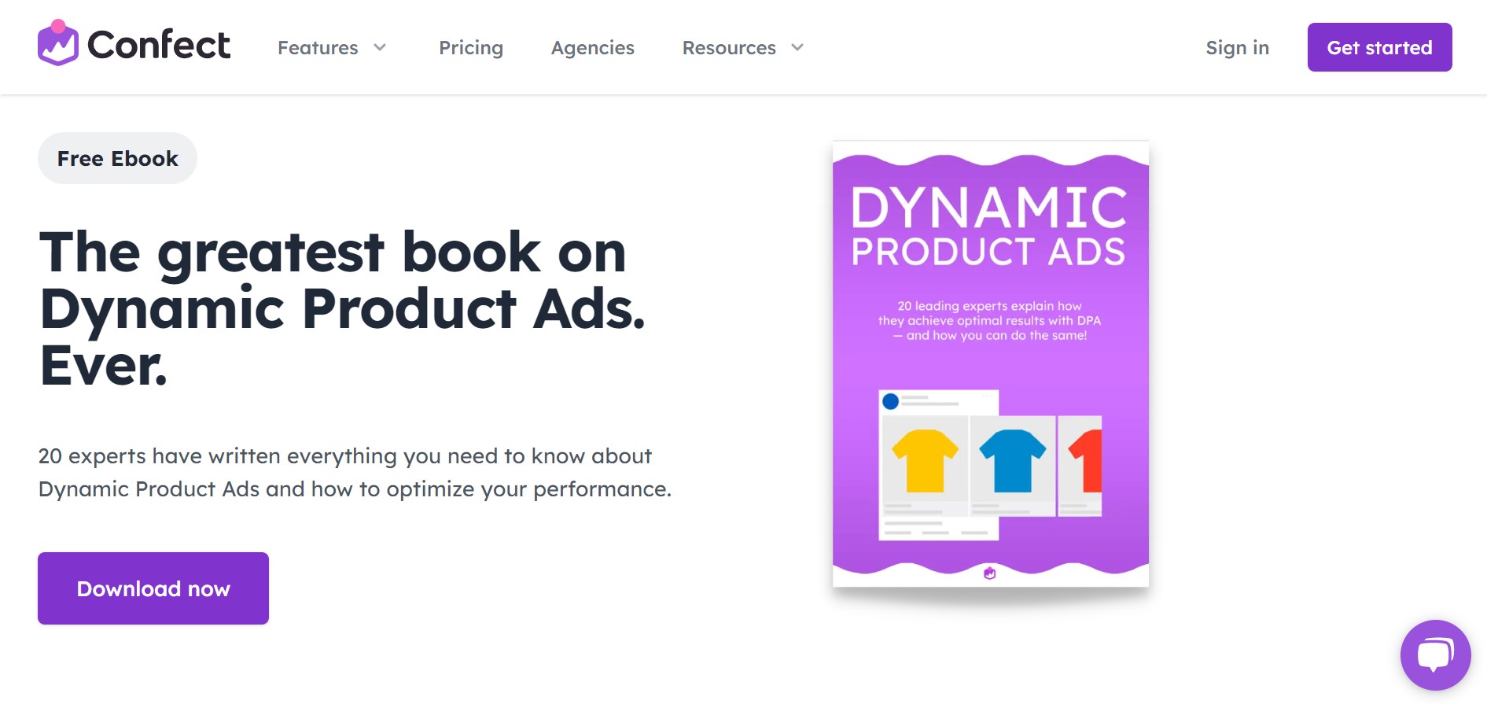The height and width of the screenshot is (704, 1487).
Task: Open the Resources menu
Action: tap(729, 48)
